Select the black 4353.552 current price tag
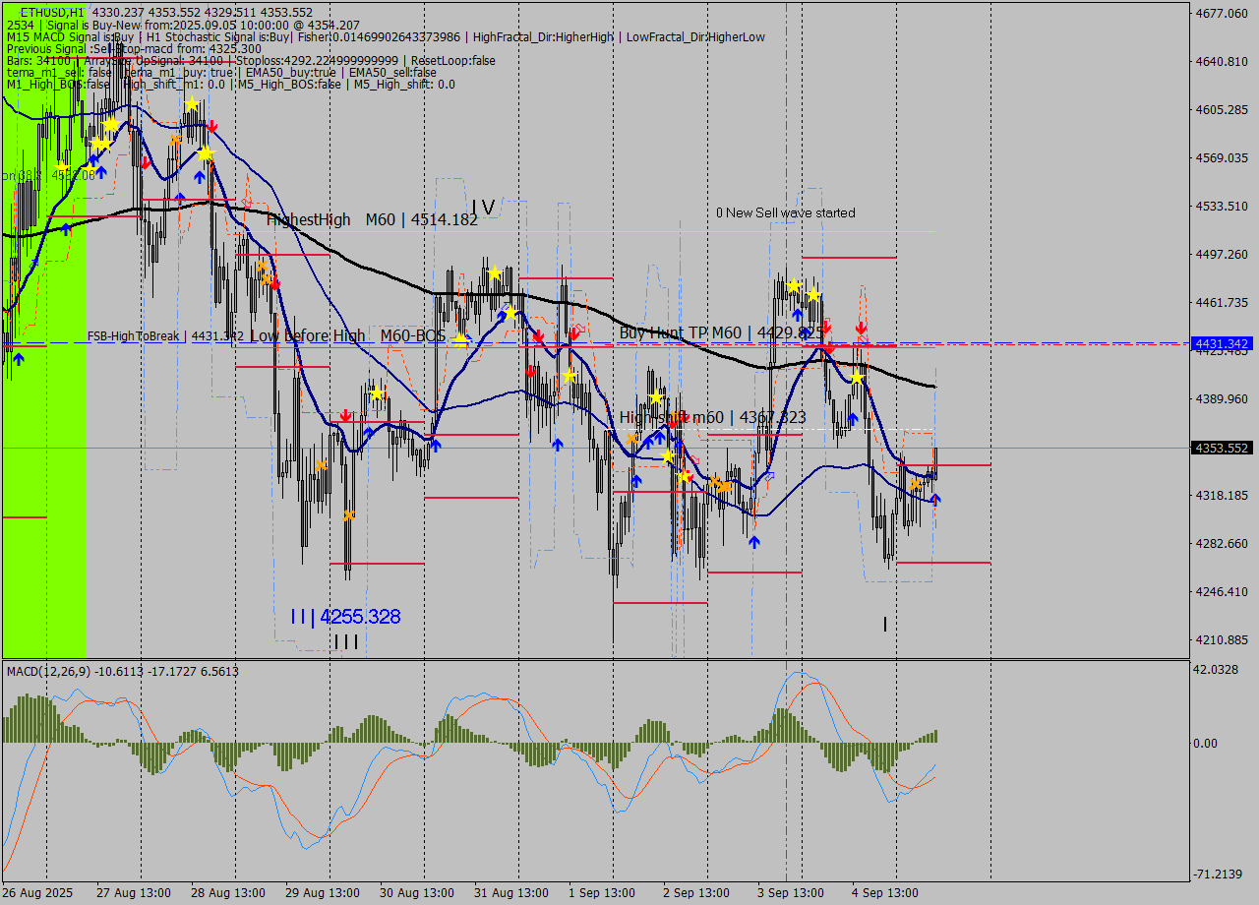The width and height of the screenshot is (1259, 905). pyautogui.click(x=1221, y=448)
